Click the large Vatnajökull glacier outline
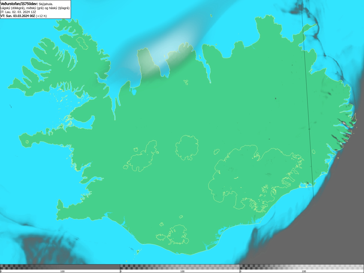364x273 pixels. (x=256, y=179)
